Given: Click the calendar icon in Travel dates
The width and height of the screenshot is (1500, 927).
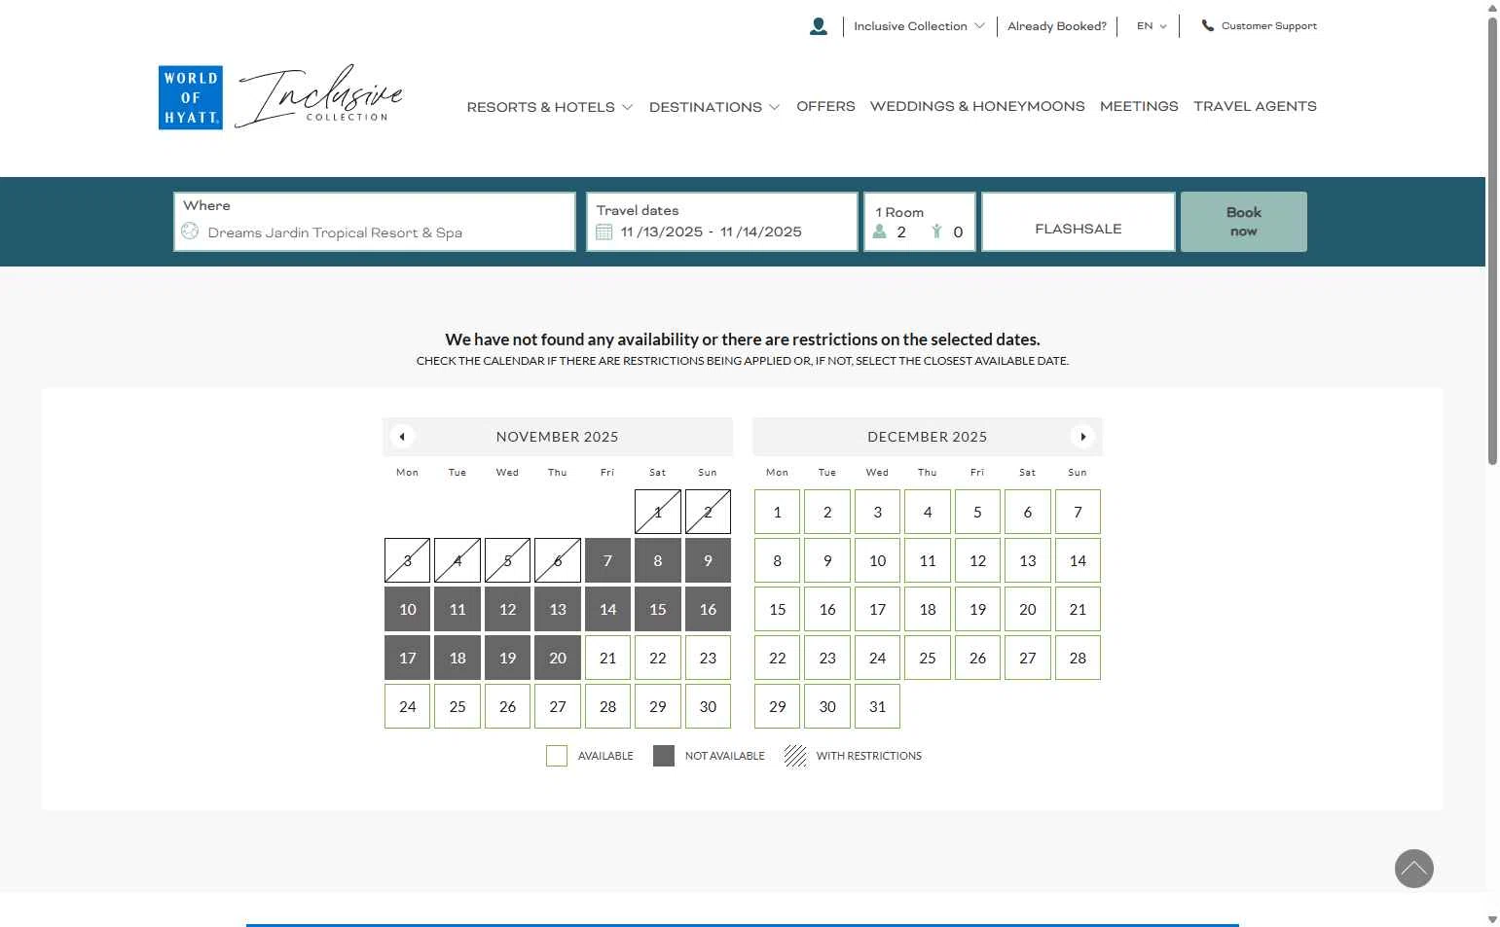Looking at the screenshot, I should pos(604,232).
